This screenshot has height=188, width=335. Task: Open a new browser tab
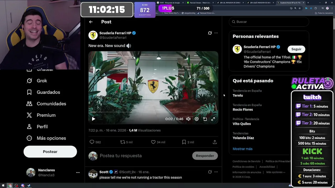(x=308, y=3)
